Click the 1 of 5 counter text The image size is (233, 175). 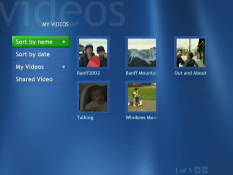click(184, 171)
